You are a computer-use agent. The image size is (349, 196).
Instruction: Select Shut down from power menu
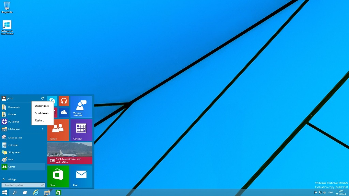(x=42, y=113)
